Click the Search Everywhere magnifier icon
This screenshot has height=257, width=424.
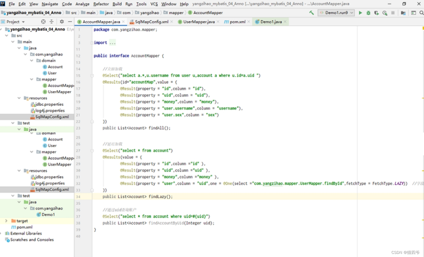[421, 13]
